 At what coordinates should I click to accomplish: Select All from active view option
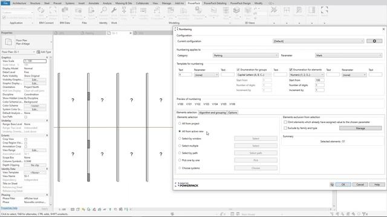(180, 131)
